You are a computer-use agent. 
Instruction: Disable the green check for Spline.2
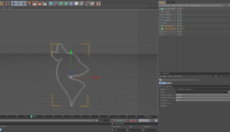pyautogui.click(x=181, y=14)
